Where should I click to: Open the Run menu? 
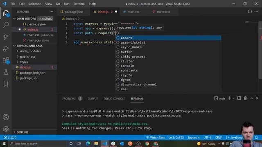[66, 4]
